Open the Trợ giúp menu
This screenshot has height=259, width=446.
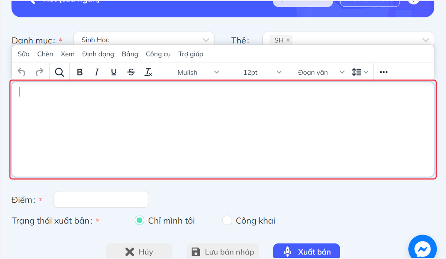191,54
